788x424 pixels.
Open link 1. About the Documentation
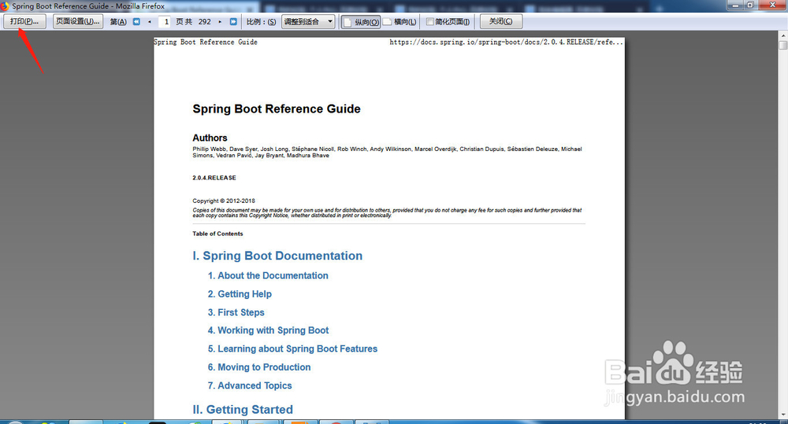(x=268, y=275)
